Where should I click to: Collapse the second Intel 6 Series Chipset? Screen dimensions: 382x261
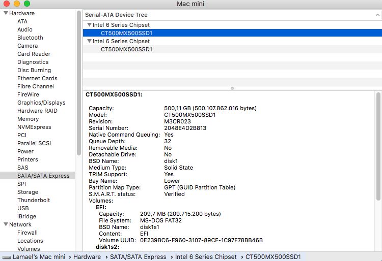90,41
